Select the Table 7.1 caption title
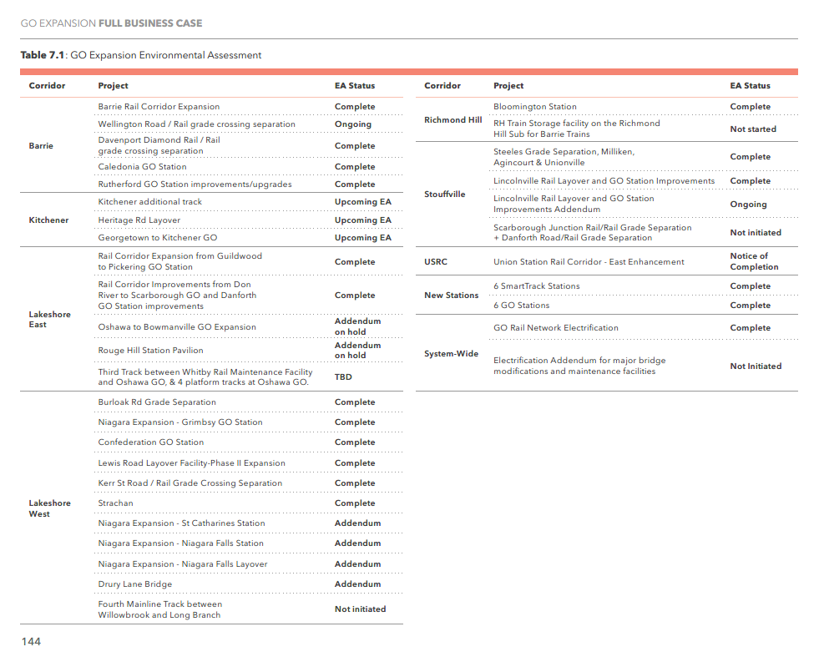819x667 pixels. pyautogui.click(x=140, y=55)
